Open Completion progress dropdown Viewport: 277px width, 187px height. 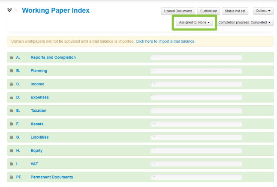coord(245,23)
